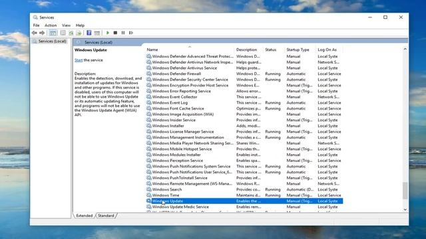Select Windows Mobile Hotspot Service

[x=244, y=149]
